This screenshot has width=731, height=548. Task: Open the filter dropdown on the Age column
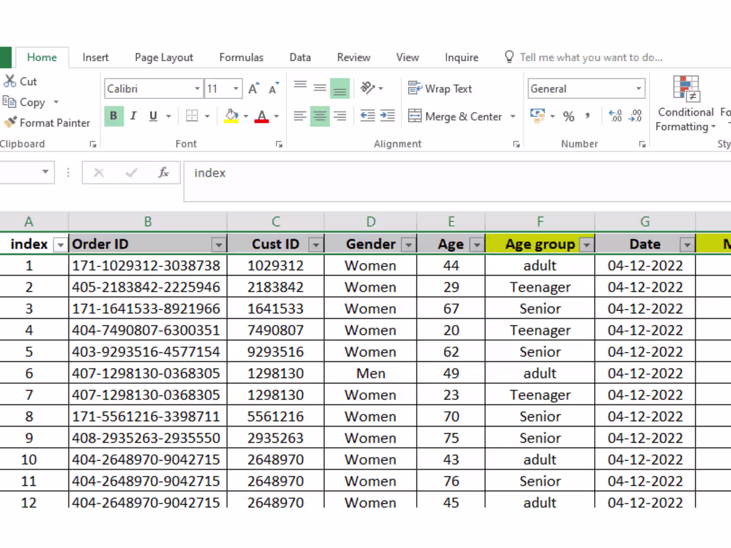tap(476, 244)
